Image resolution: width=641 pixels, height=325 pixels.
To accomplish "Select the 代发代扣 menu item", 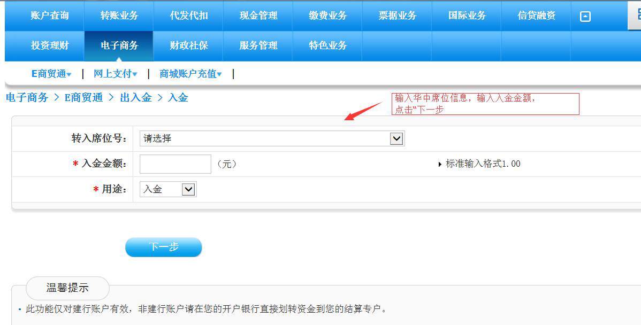I will click(x=189, y=16).
